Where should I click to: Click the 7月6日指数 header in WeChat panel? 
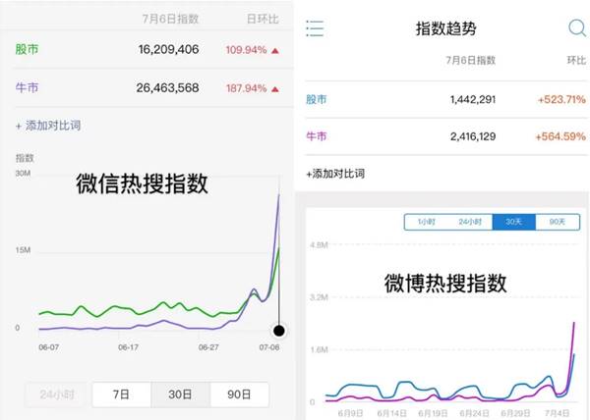170,19
